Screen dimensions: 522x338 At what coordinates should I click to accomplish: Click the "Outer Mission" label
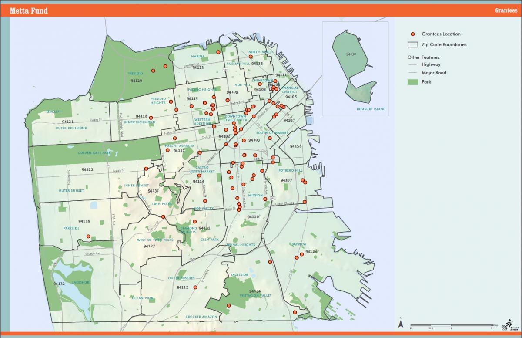pyautogui.click(x=181, y=278)
